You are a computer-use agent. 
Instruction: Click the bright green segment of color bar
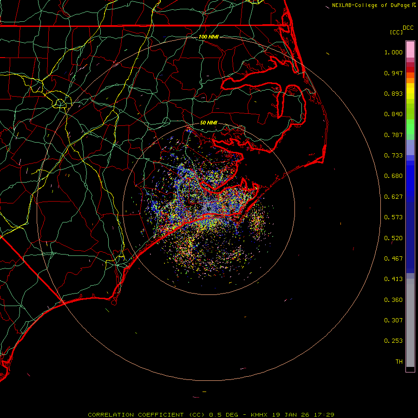pyautogui.click(x=410, y=127)
